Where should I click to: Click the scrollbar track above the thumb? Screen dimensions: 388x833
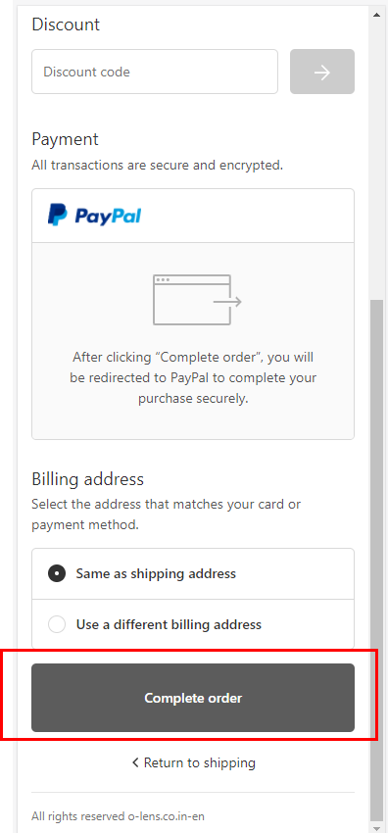click(377, 160)
